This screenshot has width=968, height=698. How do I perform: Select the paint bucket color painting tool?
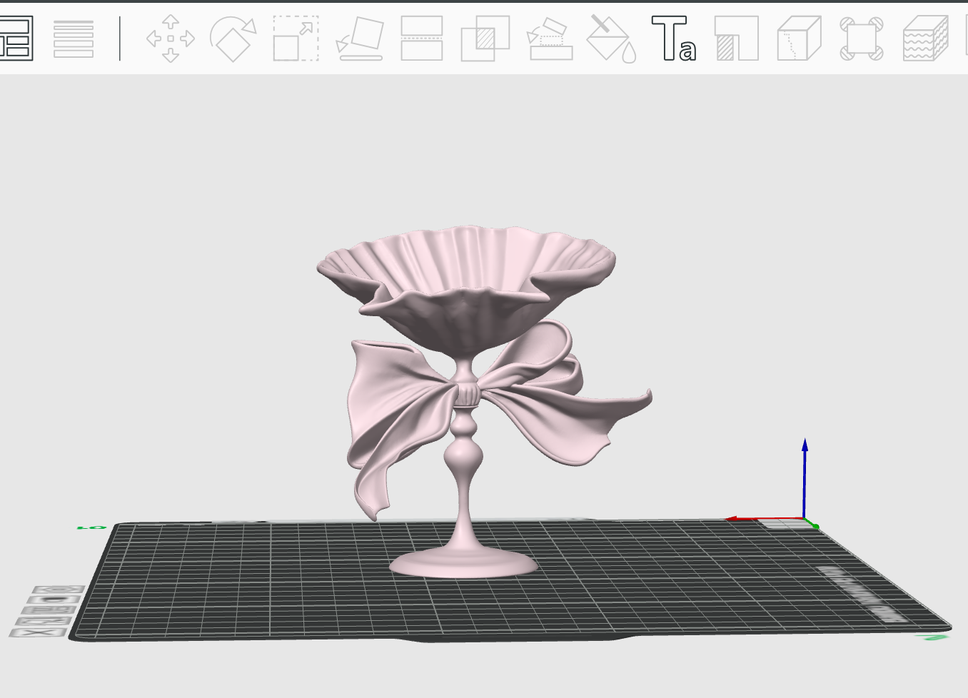click(612, 39)
